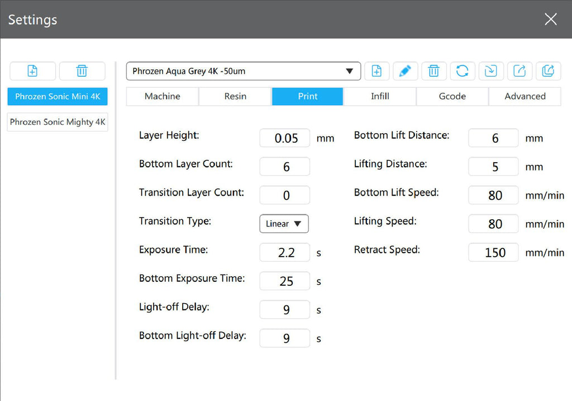This screenshot has height=401, width=572.
Task: Go to the Gcode tab
Action: tap(452, 96)
